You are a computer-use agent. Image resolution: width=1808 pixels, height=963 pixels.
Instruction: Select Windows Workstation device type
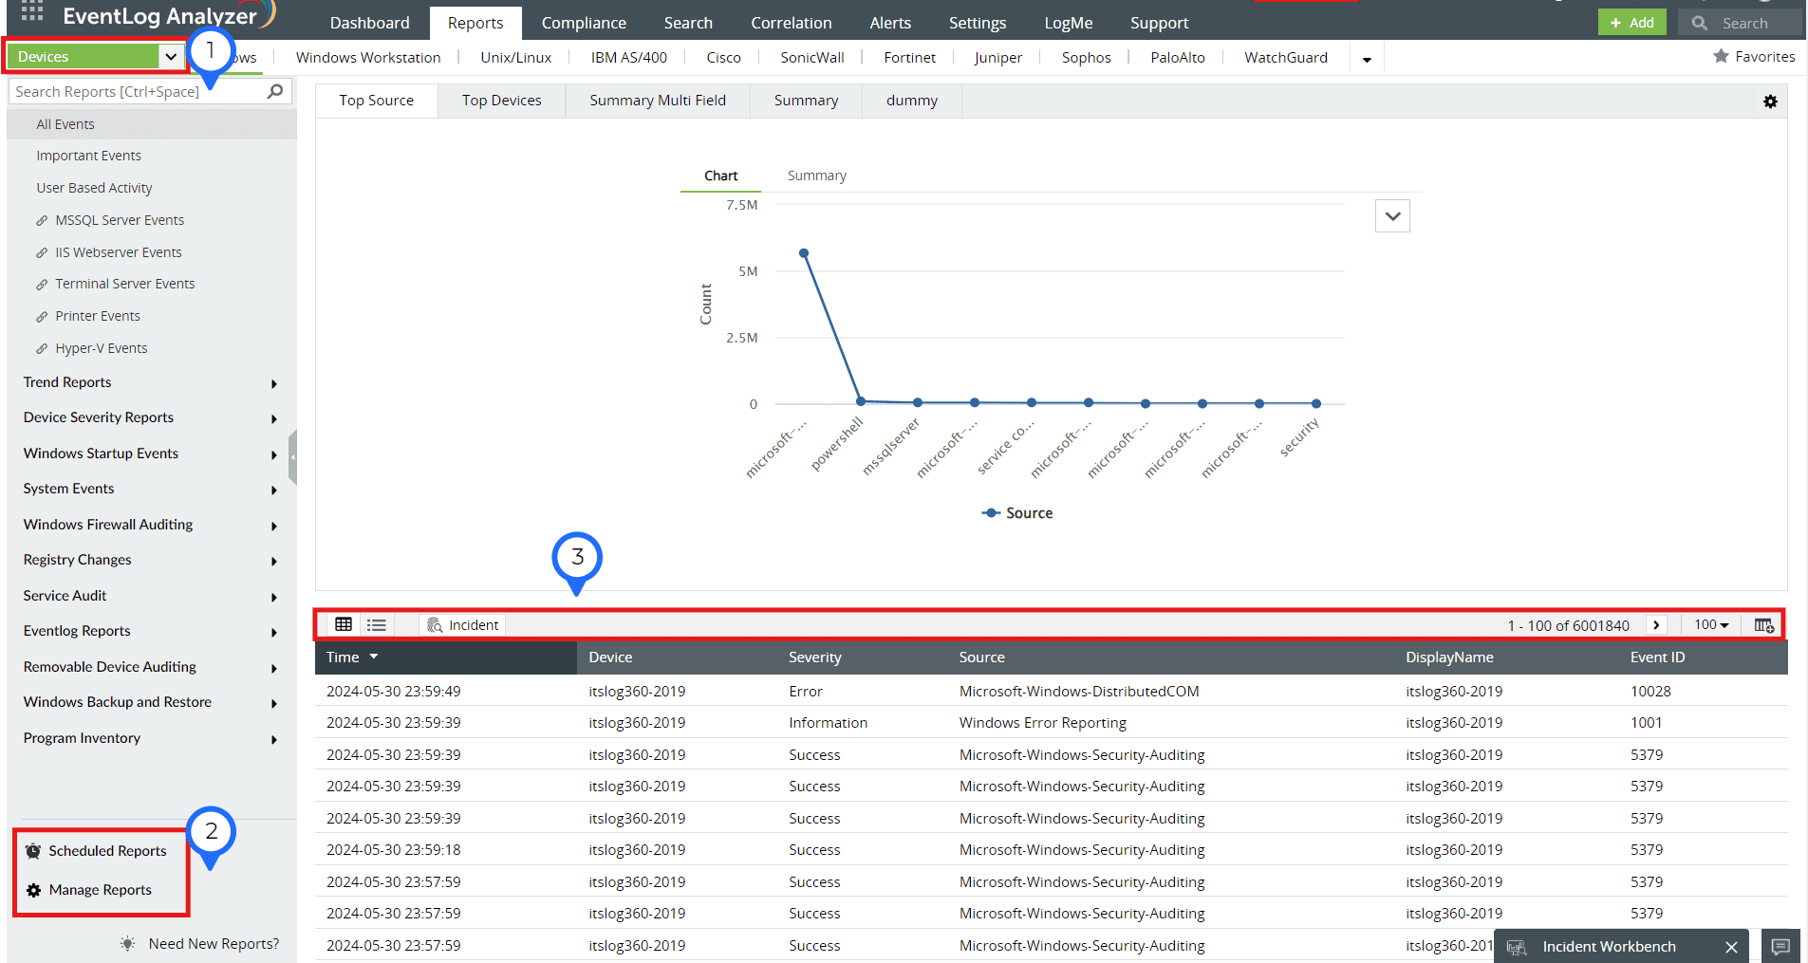pos(368,57)
